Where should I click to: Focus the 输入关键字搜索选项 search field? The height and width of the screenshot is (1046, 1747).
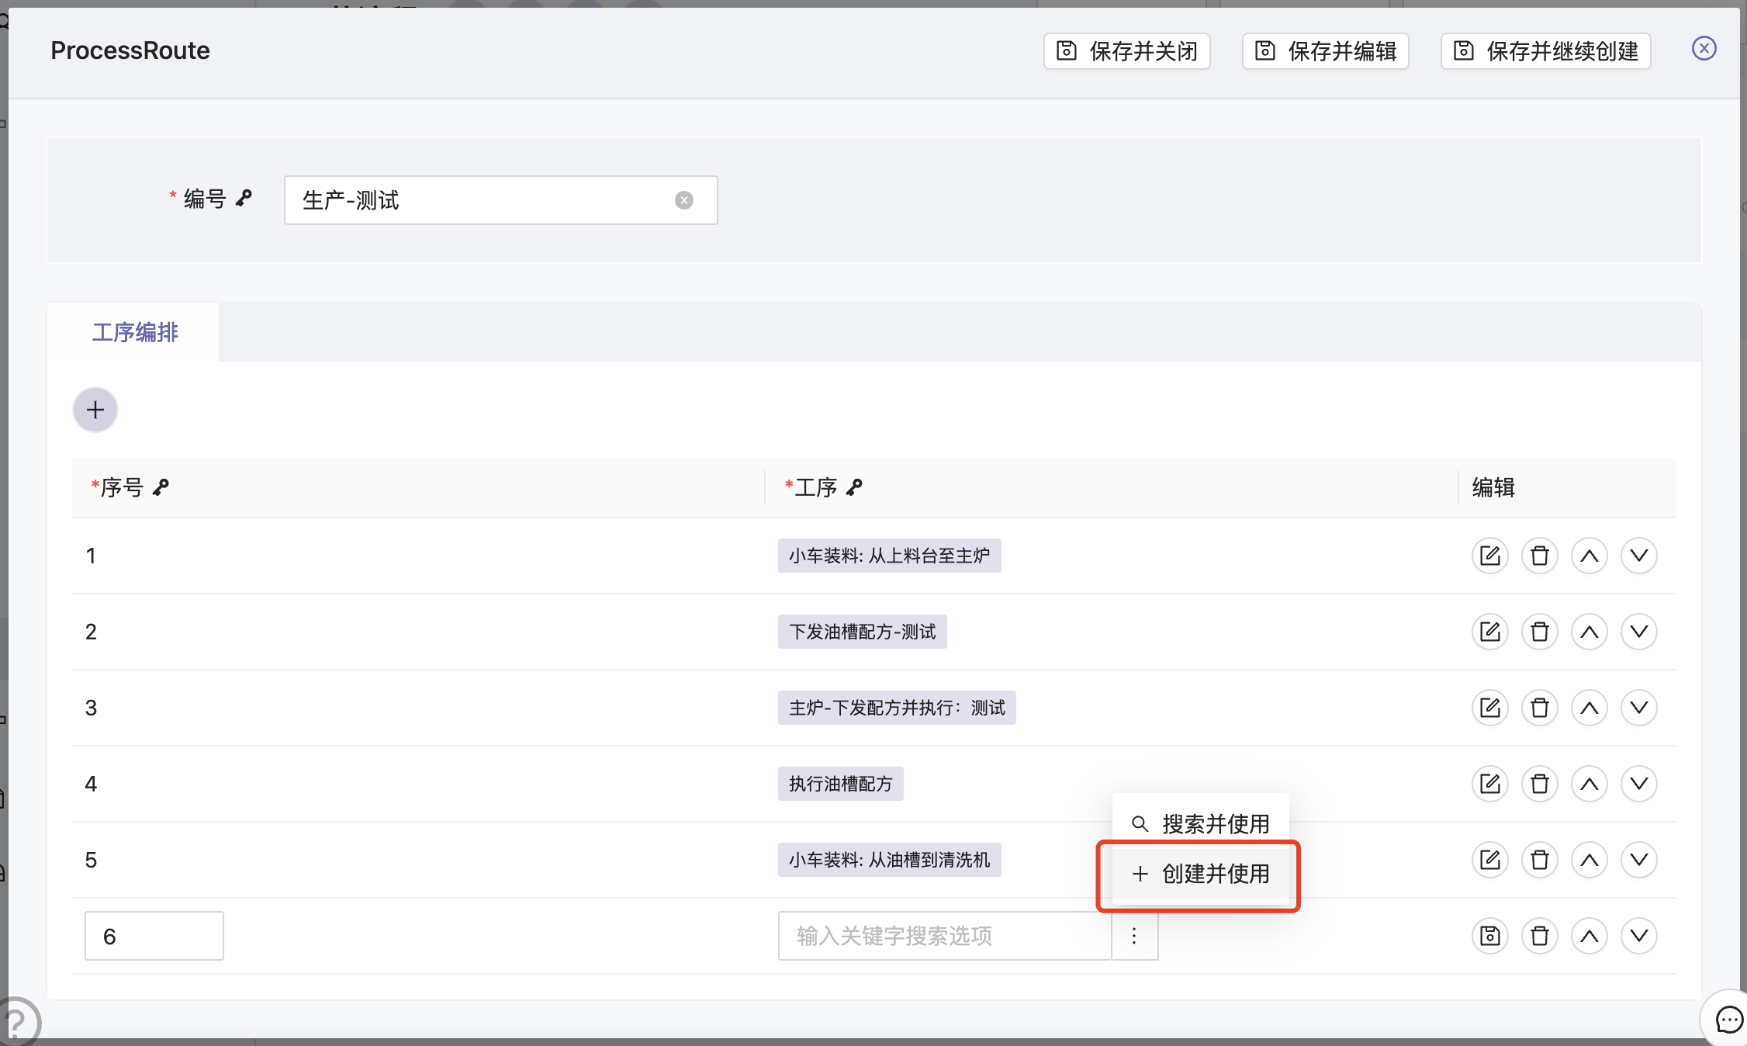pyautogui.click(x=943, y=936)
